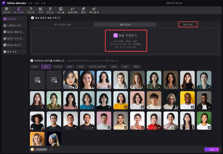The height and width of the screenshot is (154, 223).
Task: Select the 마이 avatar category
Action: click(x=35, y=67)
